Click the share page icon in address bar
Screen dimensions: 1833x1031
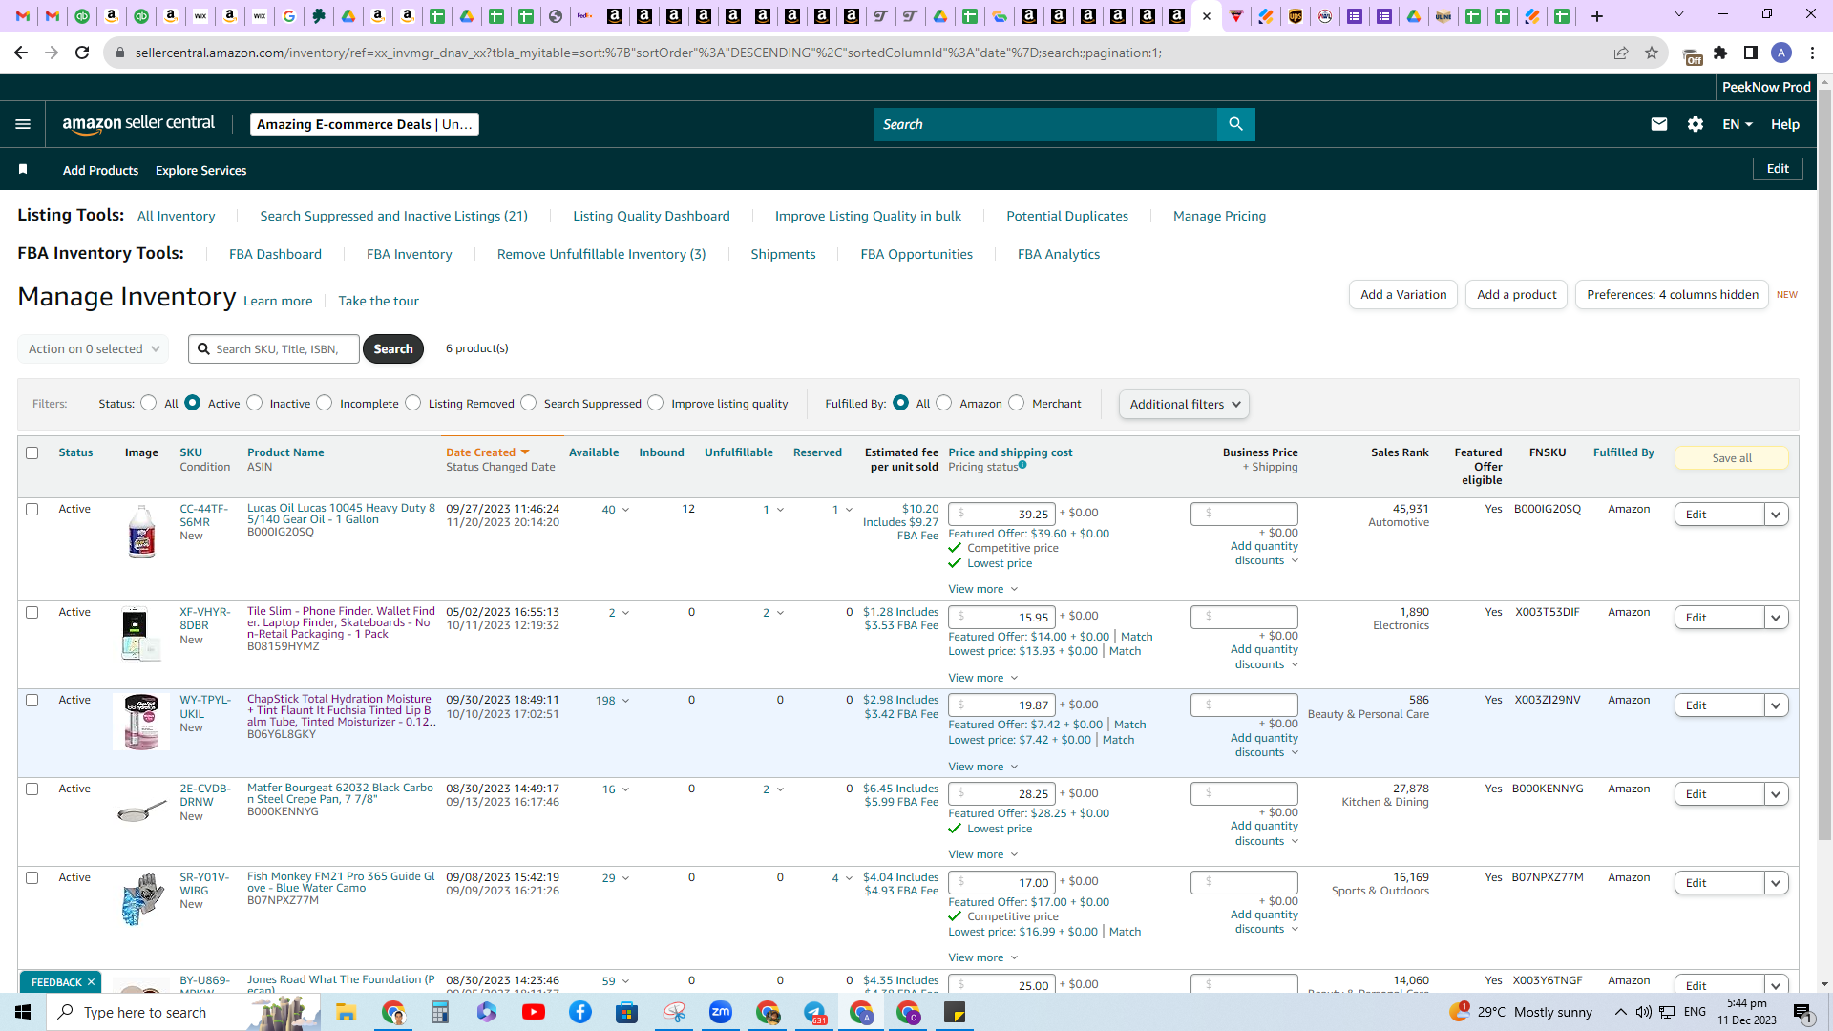pos(1621,53)
